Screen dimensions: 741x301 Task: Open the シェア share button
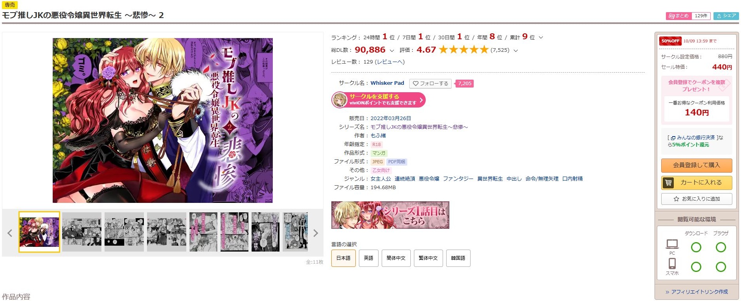[726, 16]
